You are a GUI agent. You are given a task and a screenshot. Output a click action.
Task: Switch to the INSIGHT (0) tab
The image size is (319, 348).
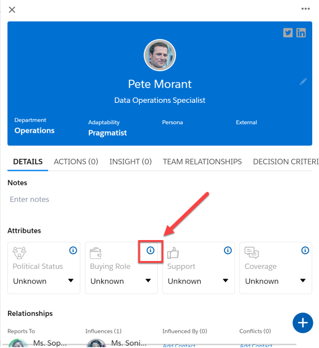tap(131, 162)
